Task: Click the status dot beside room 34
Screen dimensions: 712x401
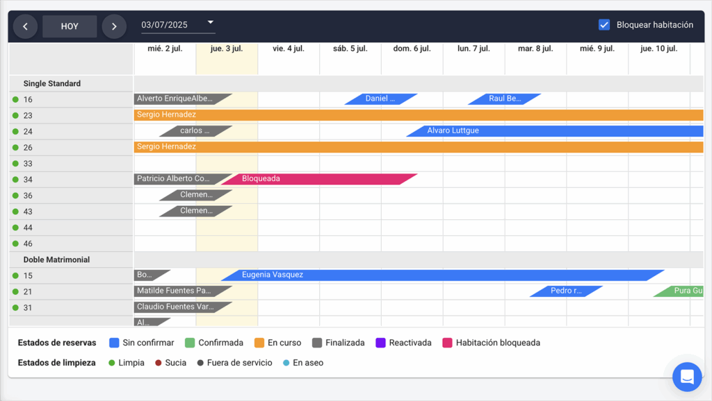Action: (x=15, y=180)
